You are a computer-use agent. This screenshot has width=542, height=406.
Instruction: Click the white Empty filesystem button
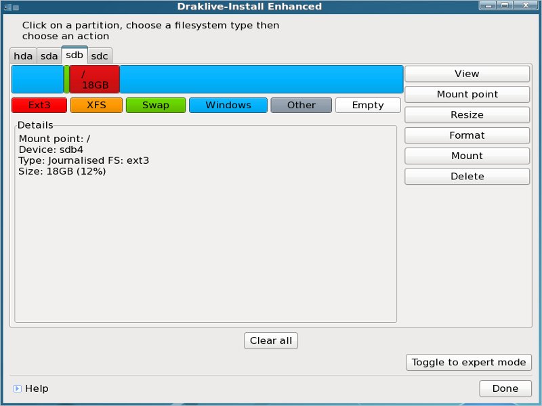point(368,105)
